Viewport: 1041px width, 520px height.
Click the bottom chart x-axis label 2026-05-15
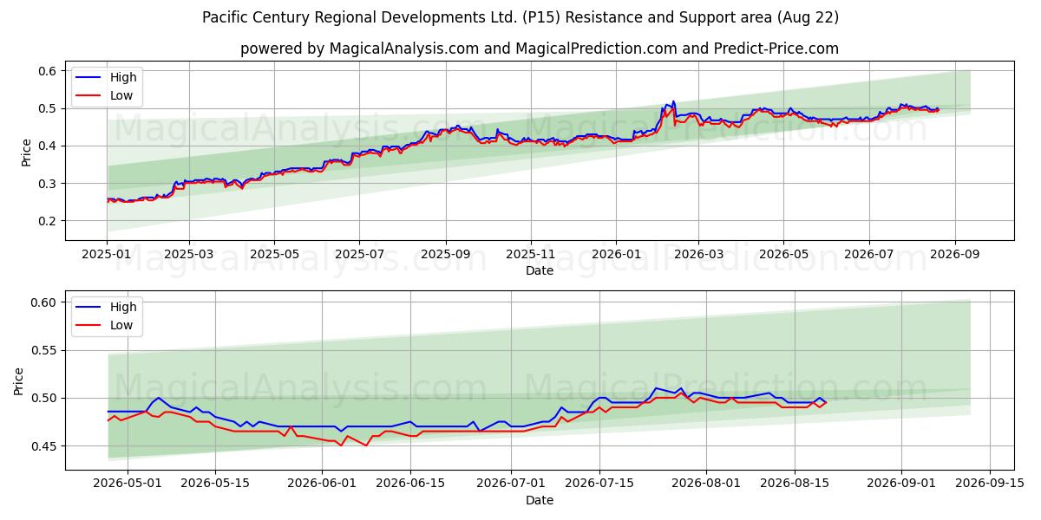pyautogui.click(x=215, y=485)
